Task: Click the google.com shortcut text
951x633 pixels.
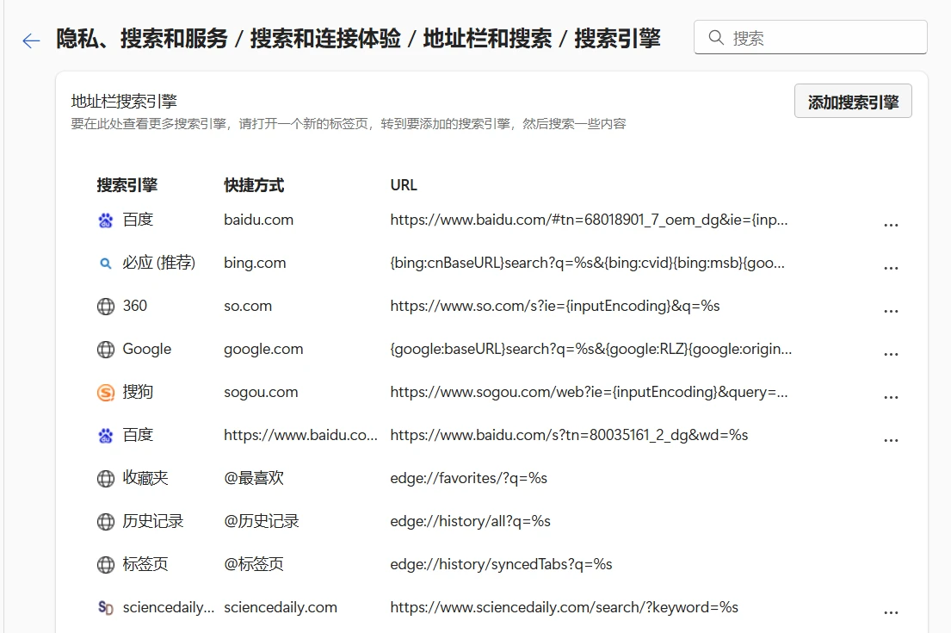Action: [x=263, y=349]
